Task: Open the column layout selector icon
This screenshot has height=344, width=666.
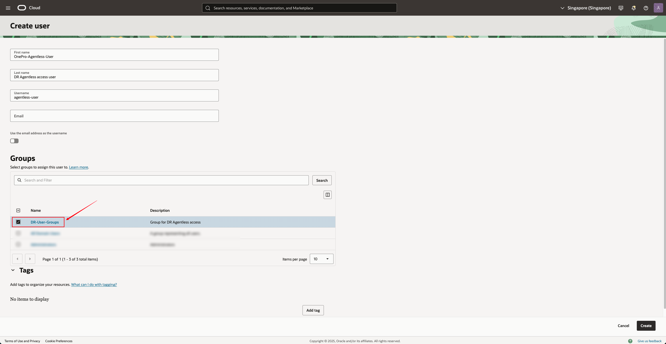Action: click(328, 195)
